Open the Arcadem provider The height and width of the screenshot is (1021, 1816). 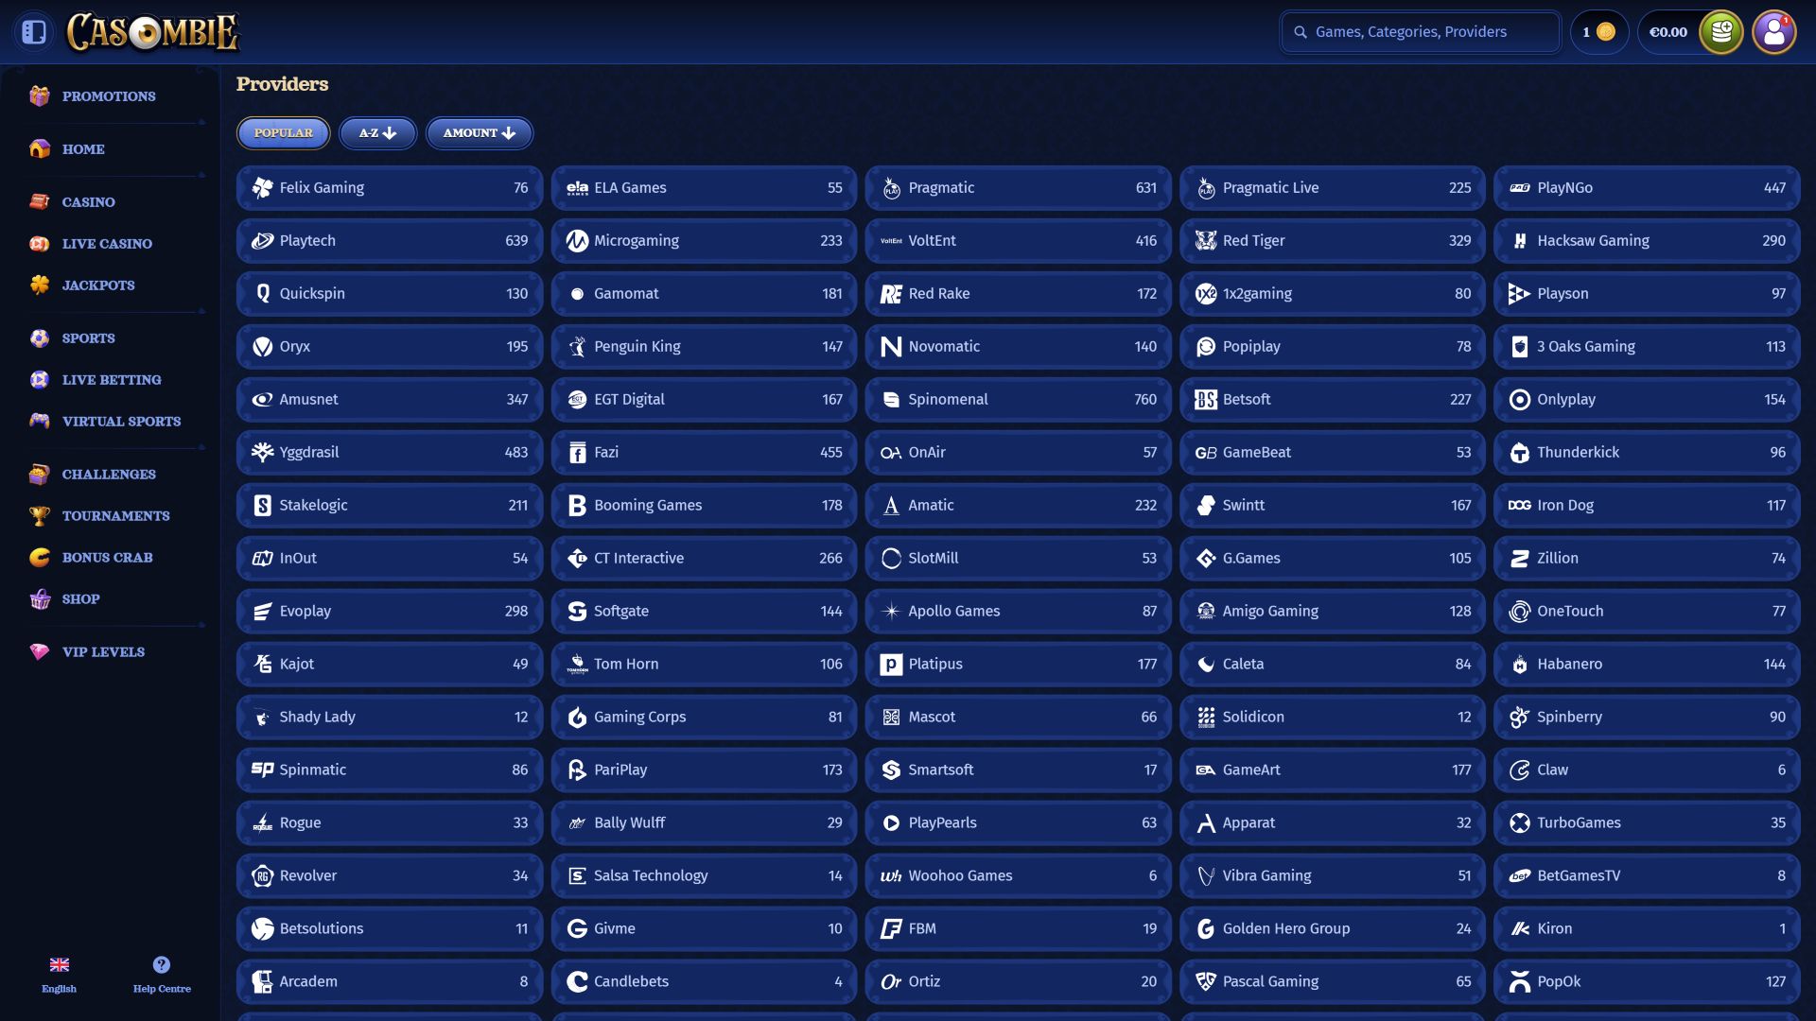389,982
